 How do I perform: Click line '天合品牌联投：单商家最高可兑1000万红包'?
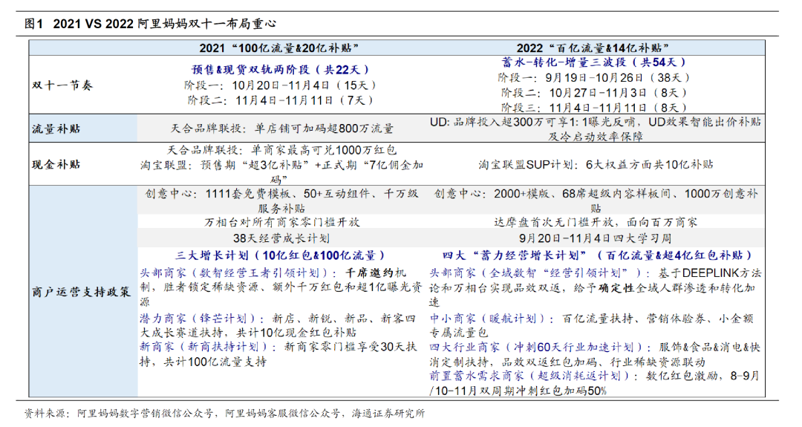(x=282, y=150)
